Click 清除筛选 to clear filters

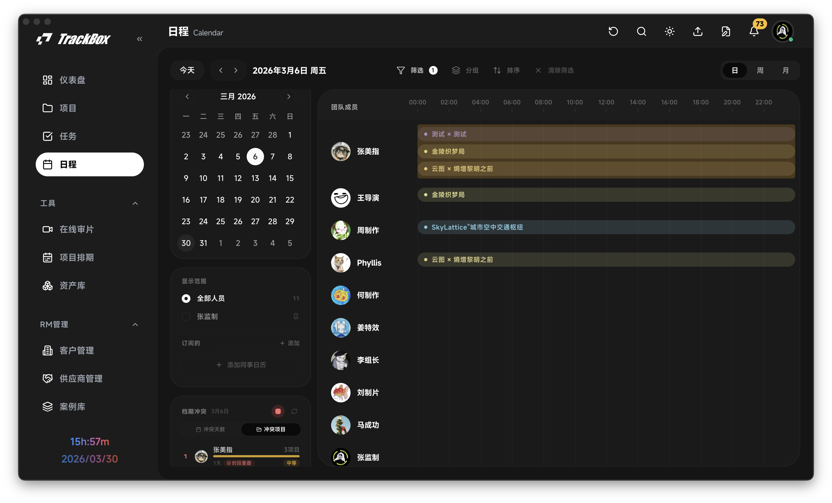554,70
